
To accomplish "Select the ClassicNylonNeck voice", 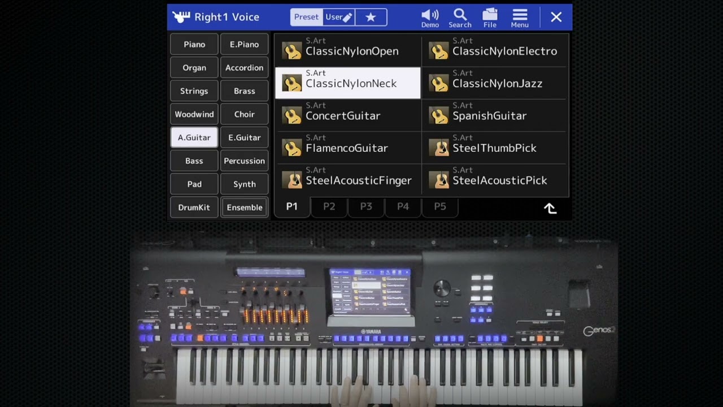I will [x=348, y=83].
